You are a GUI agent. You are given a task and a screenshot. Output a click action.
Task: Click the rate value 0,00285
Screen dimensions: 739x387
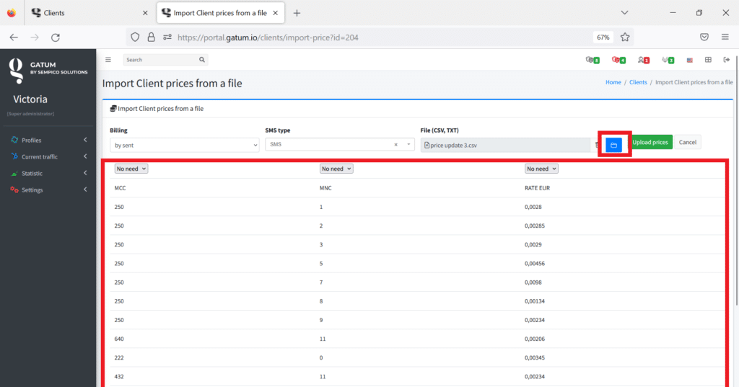pos(535,226)
